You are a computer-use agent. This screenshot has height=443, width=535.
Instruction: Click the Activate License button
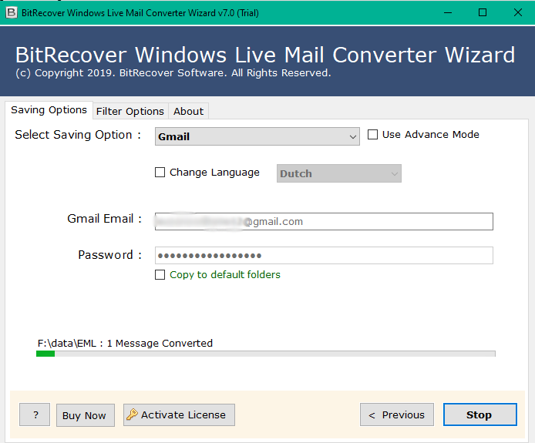tap(179, 414)
